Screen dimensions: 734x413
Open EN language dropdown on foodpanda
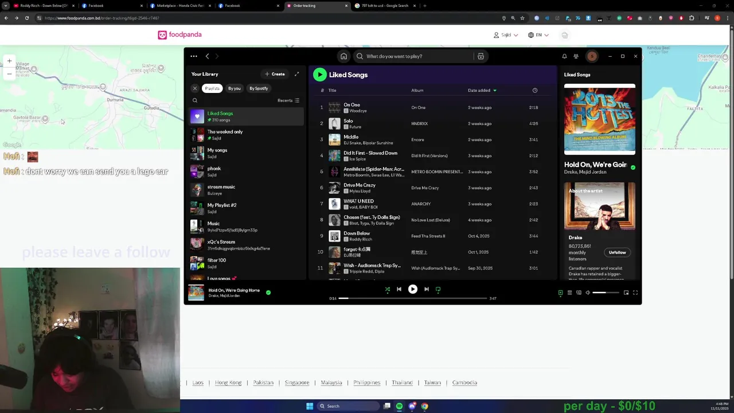pos(538,35)
